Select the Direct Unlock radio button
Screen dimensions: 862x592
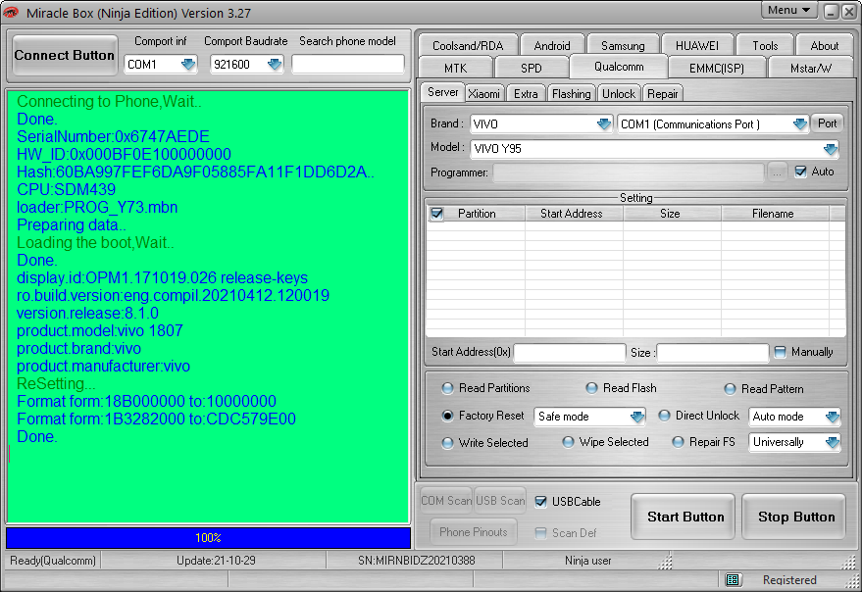[664, 416]
